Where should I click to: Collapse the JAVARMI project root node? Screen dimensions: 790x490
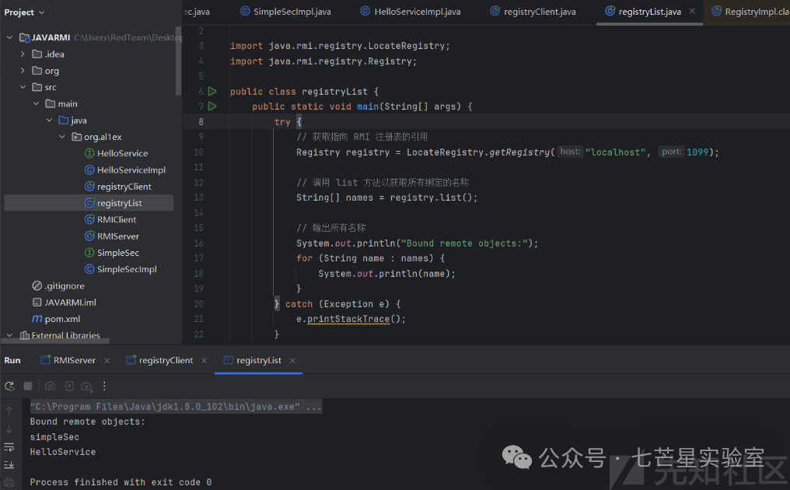pos(9,37)
